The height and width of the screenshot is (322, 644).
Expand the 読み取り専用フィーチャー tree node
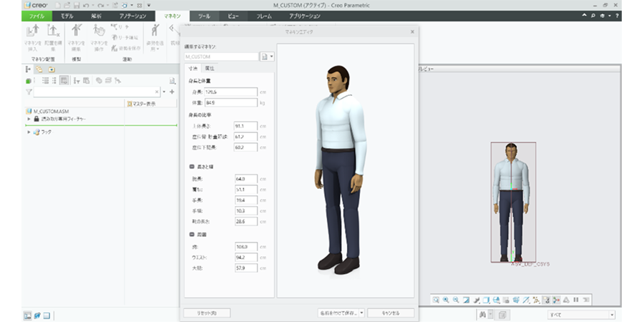29,119
